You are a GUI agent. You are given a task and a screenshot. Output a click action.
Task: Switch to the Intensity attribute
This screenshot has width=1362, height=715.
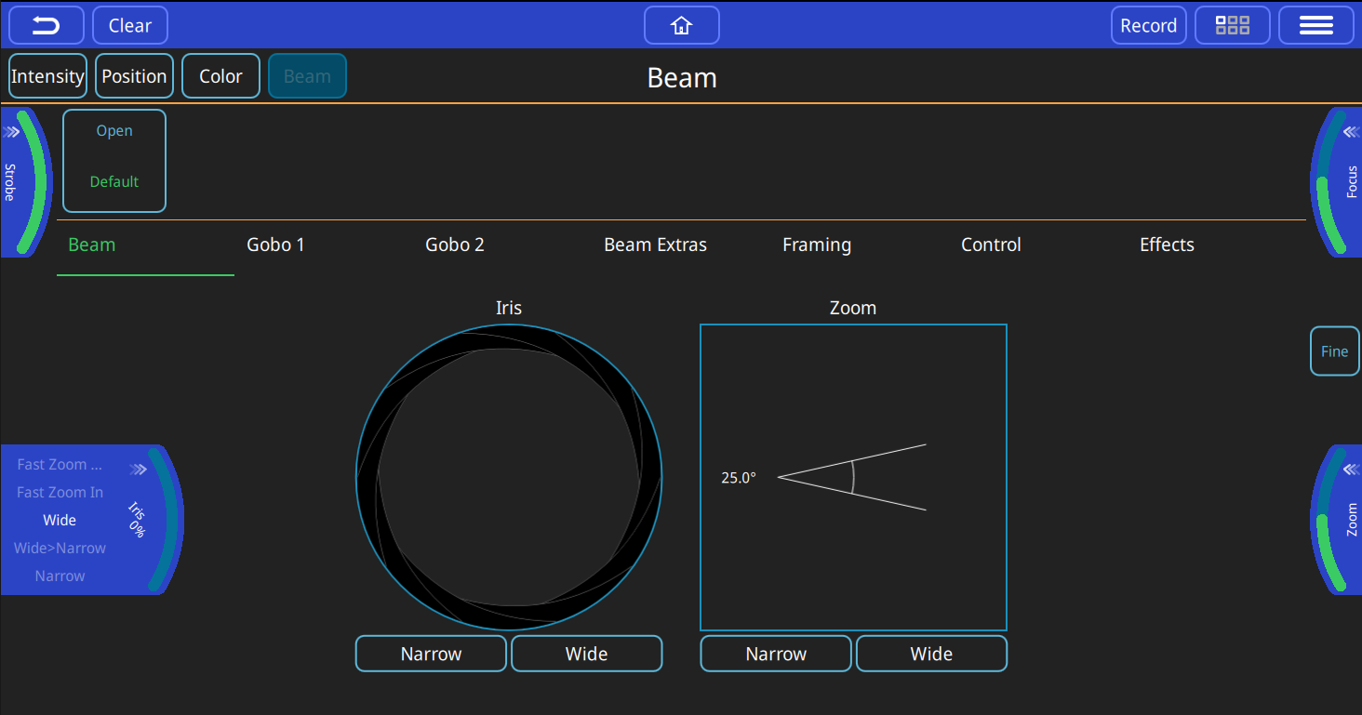pos(47,76)
